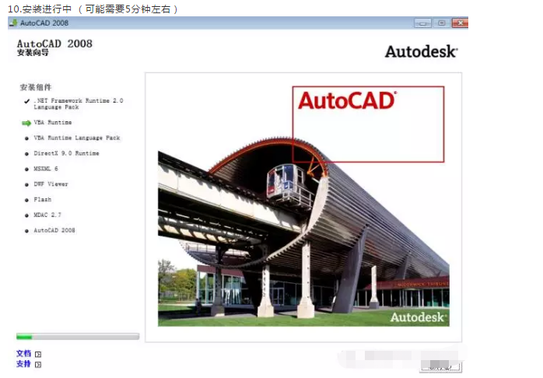This screenshot has height=378, width=543.
Task: Click the AutoCAD 2008 安装向导 header title
Action: coord(54,47)
